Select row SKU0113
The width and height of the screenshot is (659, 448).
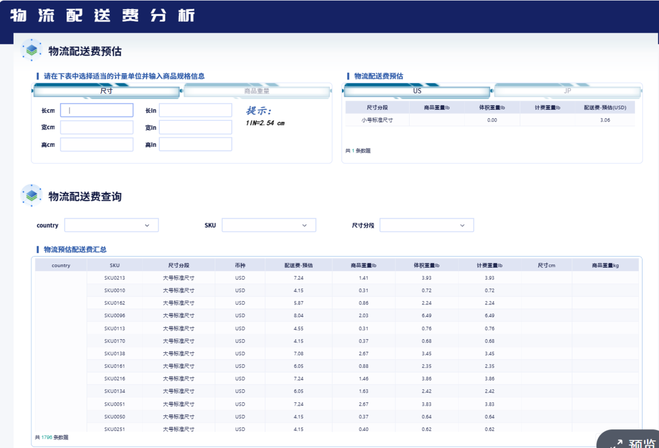[362, 329]
